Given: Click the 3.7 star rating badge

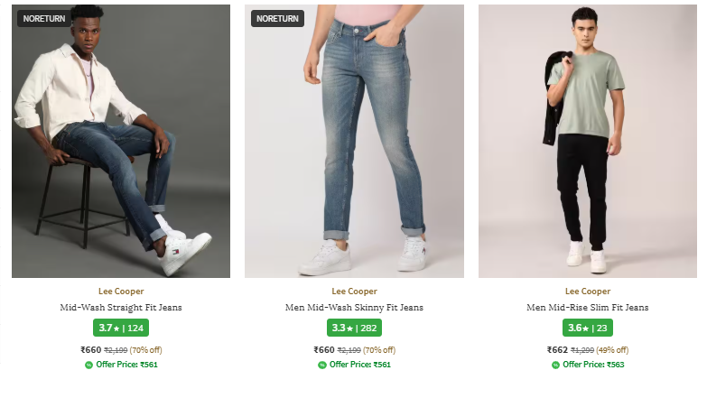Looking at the screenshot, I should point(121,328).
